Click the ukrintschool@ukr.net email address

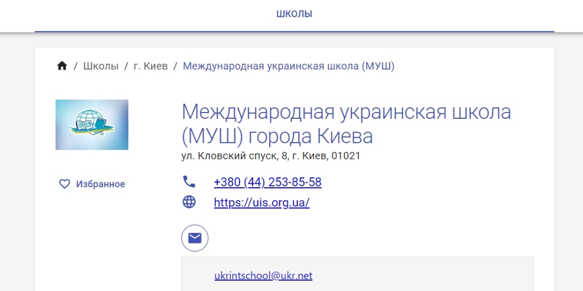[x=263, y=276]
